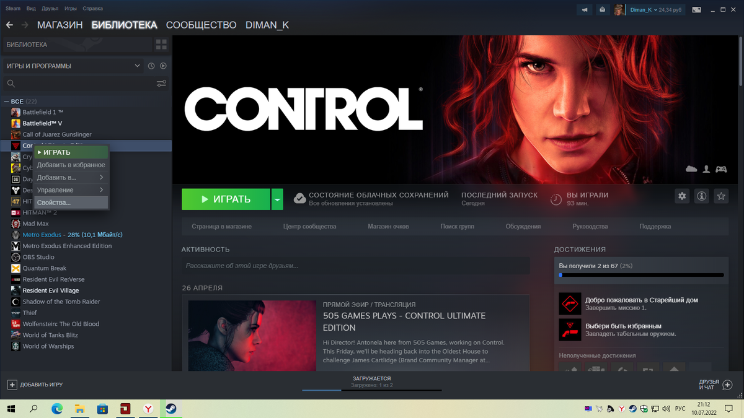Screen dimensions: 744x418
Task: Open the announcements megaphone icon
Action: (585, 10)
